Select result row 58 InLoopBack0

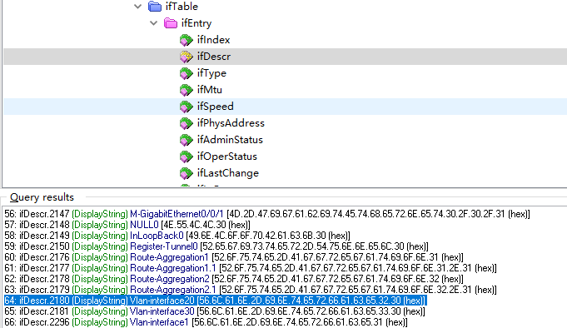click(x=177, y=236)
